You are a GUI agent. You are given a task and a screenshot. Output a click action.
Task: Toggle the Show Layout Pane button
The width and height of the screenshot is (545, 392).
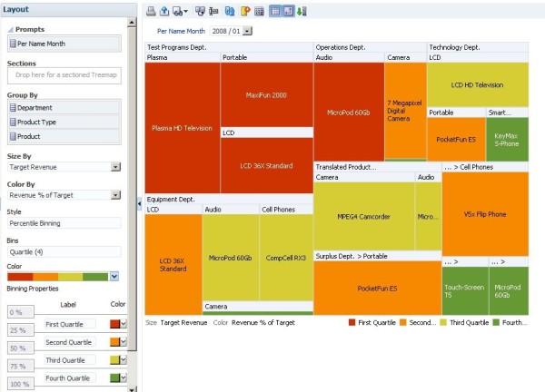[x=288, y=11]
